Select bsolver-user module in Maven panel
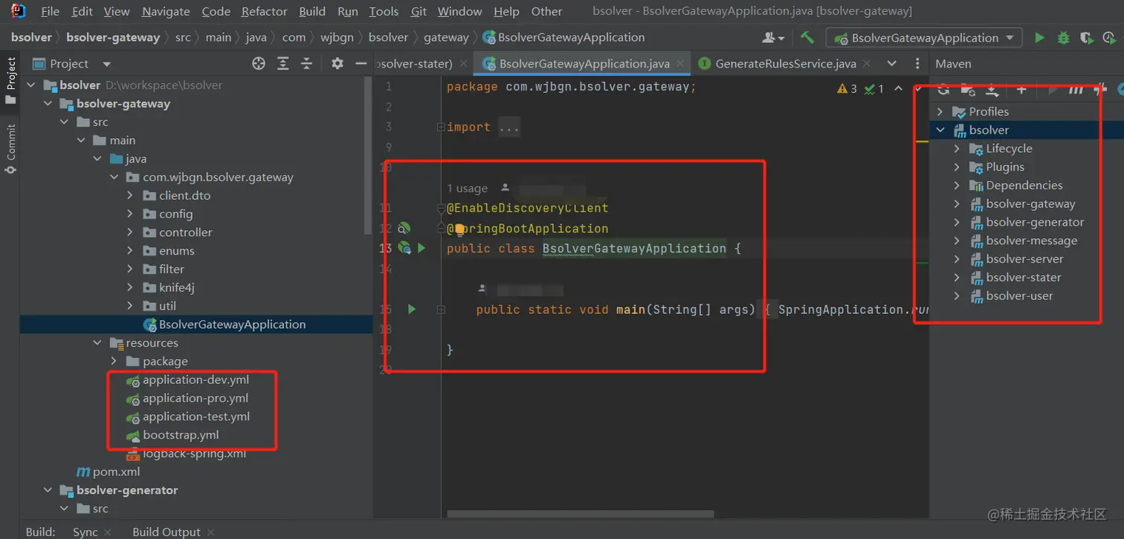Image resolution: width=1124 pixels, height=539 pixels. click(x=1019, y=295)
